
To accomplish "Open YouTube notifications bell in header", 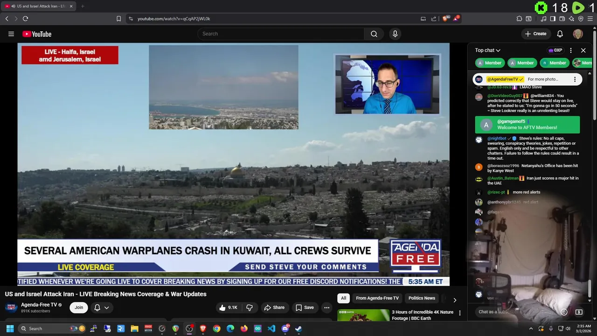I will click(x=560, y=34).
